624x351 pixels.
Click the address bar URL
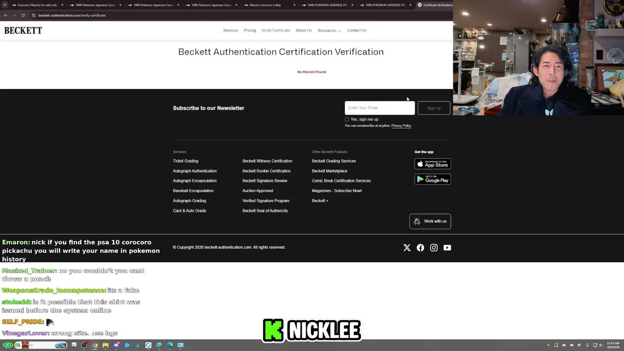tap(72, 15)
